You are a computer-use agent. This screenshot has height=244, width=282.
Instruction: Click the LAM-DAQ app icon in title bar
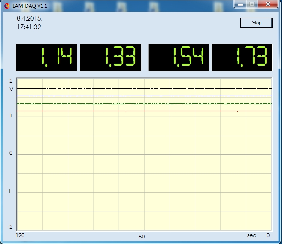click(x=7, y=5)
